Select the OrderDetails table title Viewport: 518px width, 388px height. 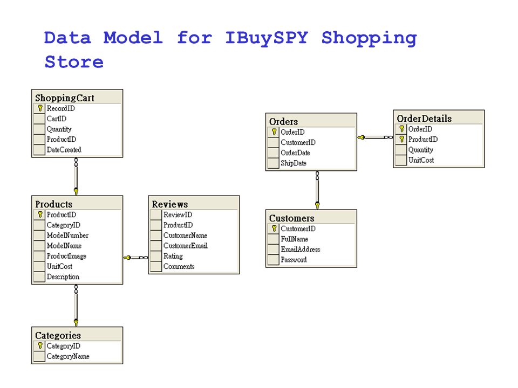click(x=424, y=119)
